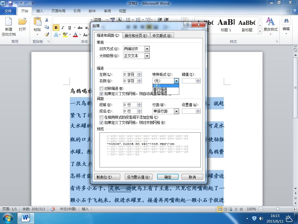Viewport: 298px width, 224px height.
Task: Click the 确定 (OK) button
Action: click(168, 177)
